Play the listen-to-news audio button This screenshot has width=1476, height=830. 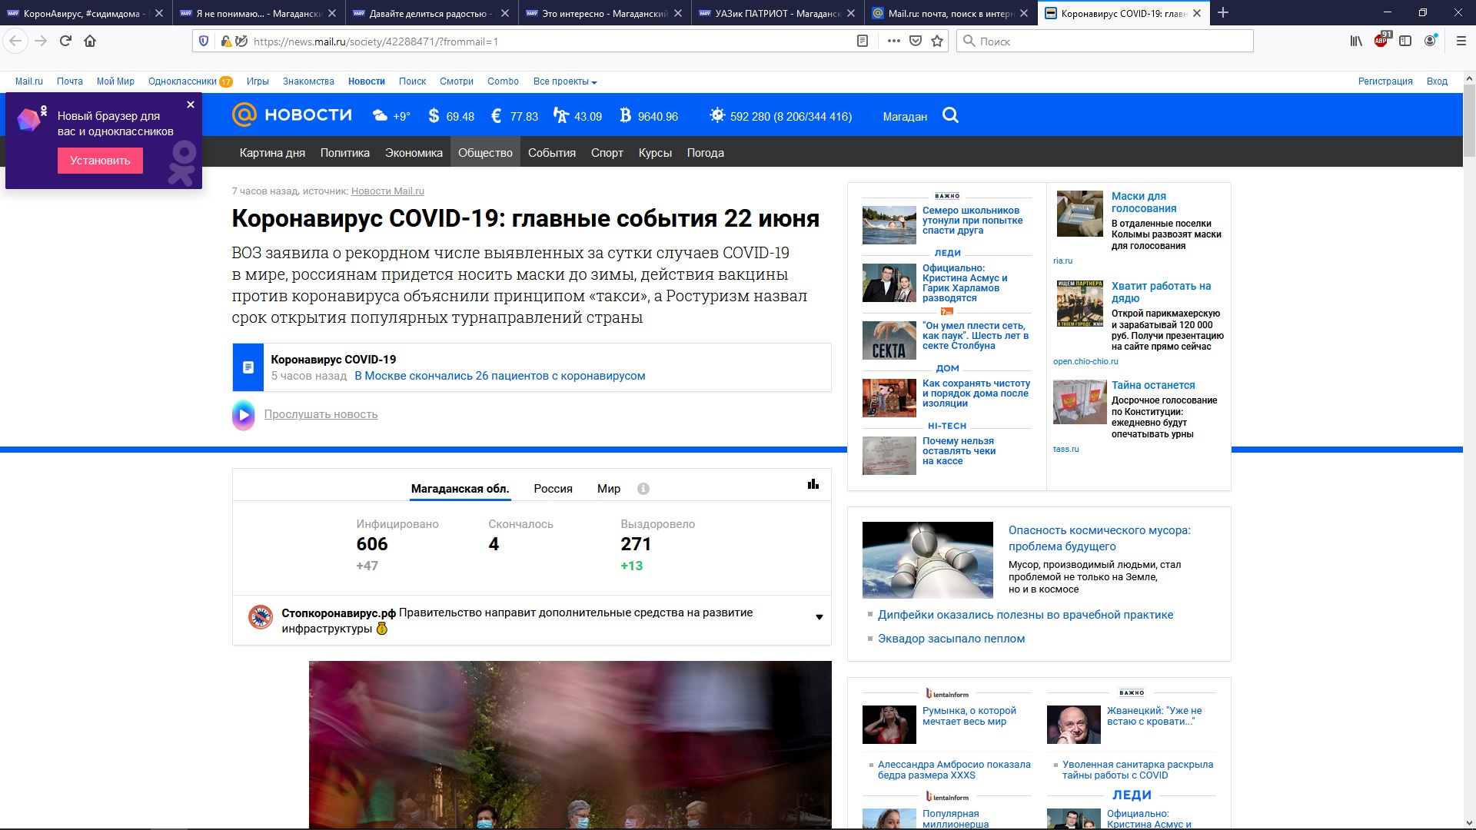pyautogui.click(x=244, y=415)
